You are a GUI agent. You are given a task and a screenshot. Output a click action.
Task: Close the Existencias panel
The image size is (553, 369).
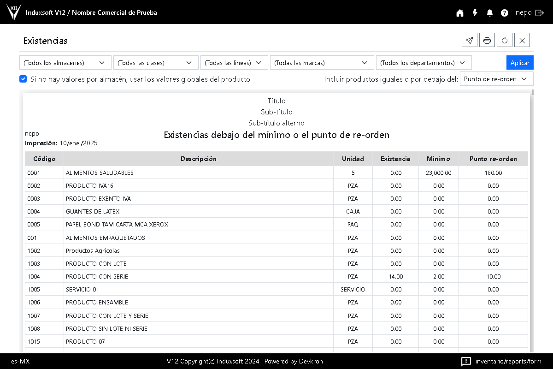[x=522, y=40]
